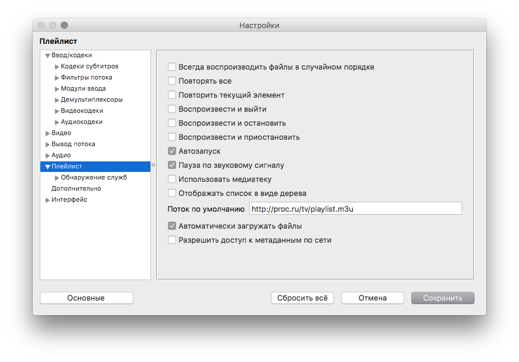Select Дополнительно in the tree
Image resolution: width=519 pixels, height=362 pixels.
point(76,189)
